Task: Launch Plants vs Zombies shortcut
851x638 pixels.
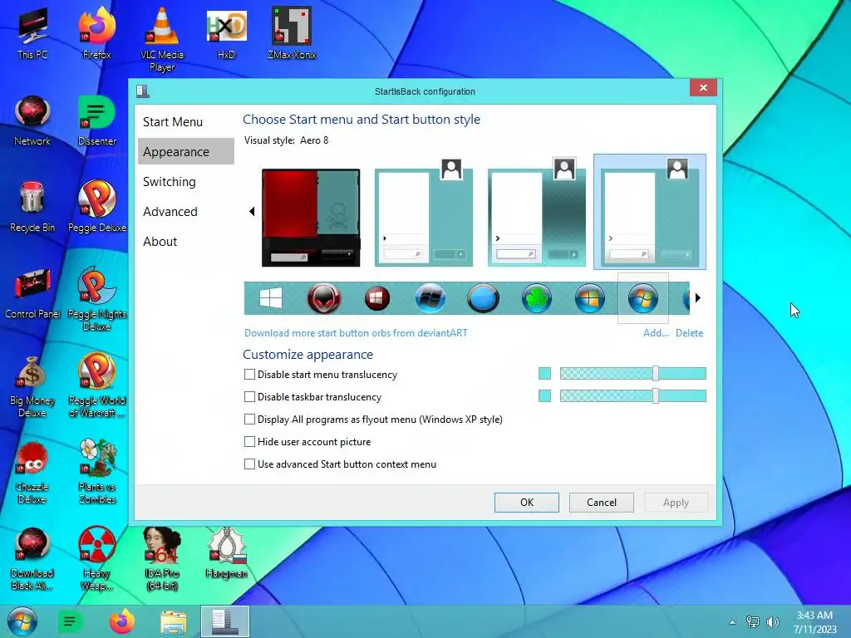Action: (x=97, y=472)
